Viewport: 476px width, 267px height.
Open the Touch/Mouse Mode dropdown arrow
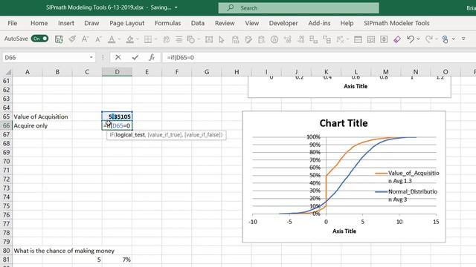pyautogui.click(x=453, y=39)
